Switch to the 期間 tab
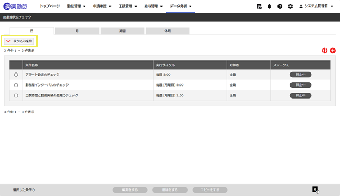 122,31
